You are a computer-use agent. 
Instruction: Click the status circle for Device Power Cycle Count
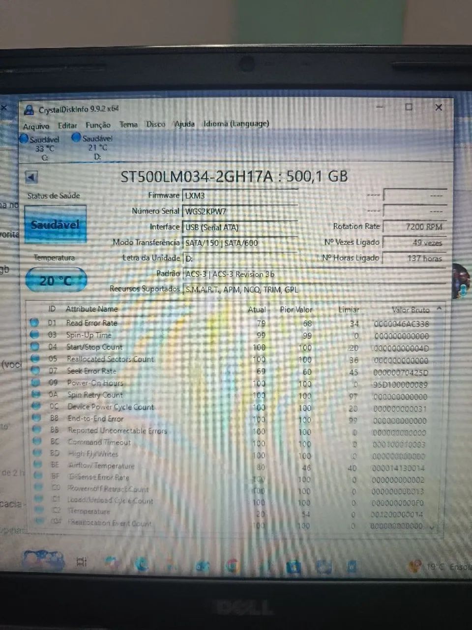(x=36, y=407)
